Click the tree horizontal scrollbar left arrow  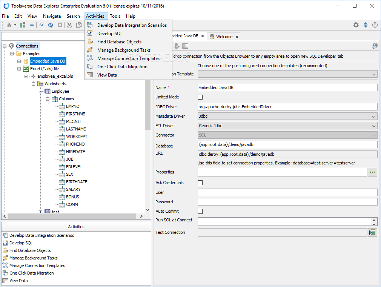tap(5, 216)
